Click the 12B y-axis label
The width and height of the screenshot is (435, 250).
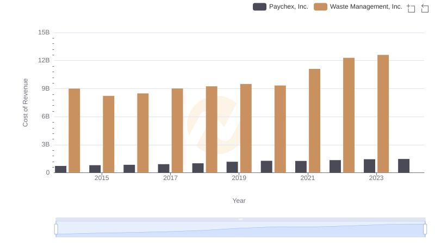click(44, 60)
